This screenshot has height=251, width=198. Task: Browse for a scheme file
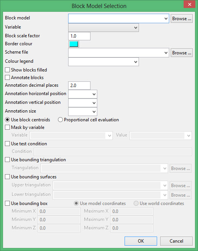tap(182, 53)
